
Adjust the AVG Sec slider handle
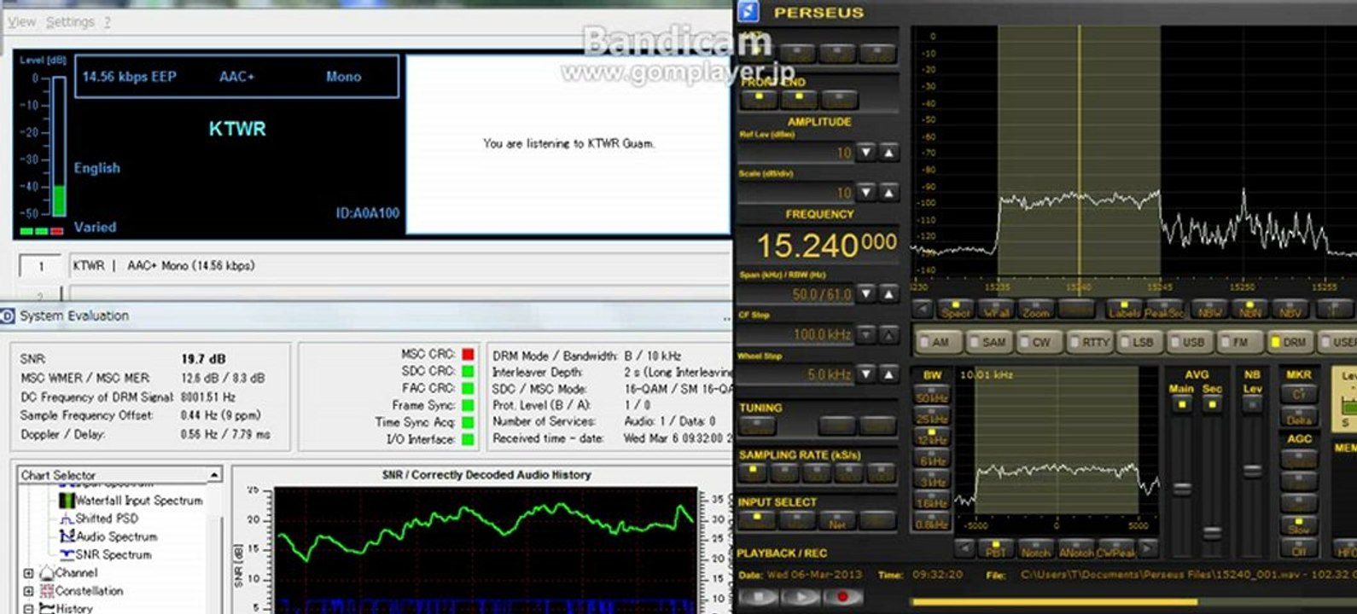point(1213,533)
